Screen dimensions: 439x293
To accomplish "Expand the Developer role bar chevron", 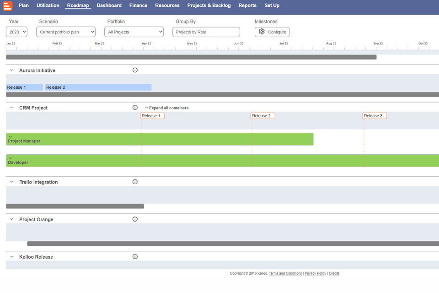I will pos(11,158).
